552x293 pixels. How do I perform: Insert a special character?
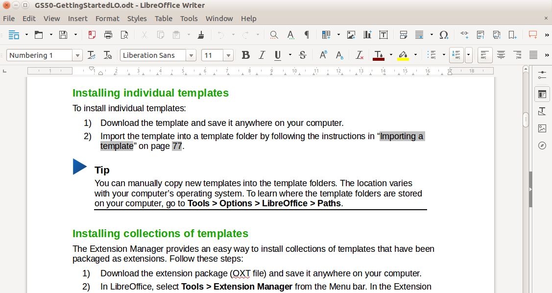(x=443, y=35)
